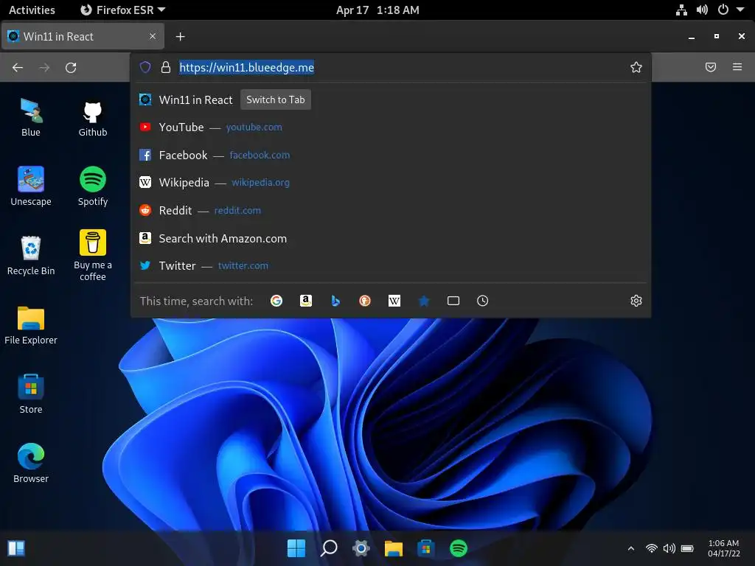Click the highlighted URL in address bar

tap(246, 67)
